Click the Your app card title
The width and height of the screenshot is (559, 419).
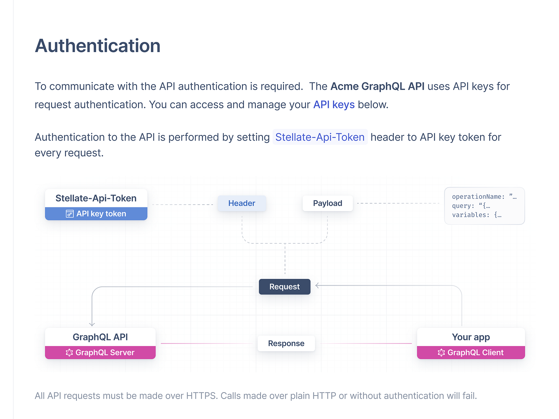[x=471, y=337]
